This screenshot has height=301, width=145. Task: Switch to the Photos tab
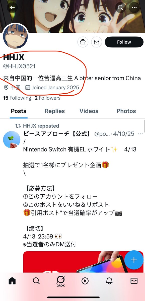(x=126, y=111)
